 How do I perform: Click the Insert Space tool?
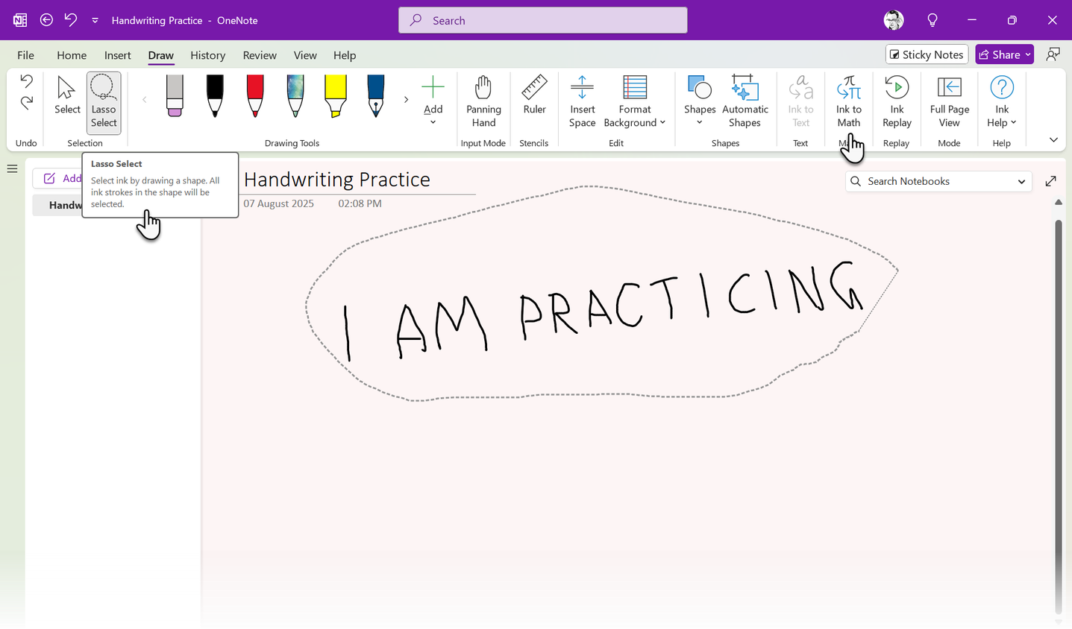[x=582, y=102]
